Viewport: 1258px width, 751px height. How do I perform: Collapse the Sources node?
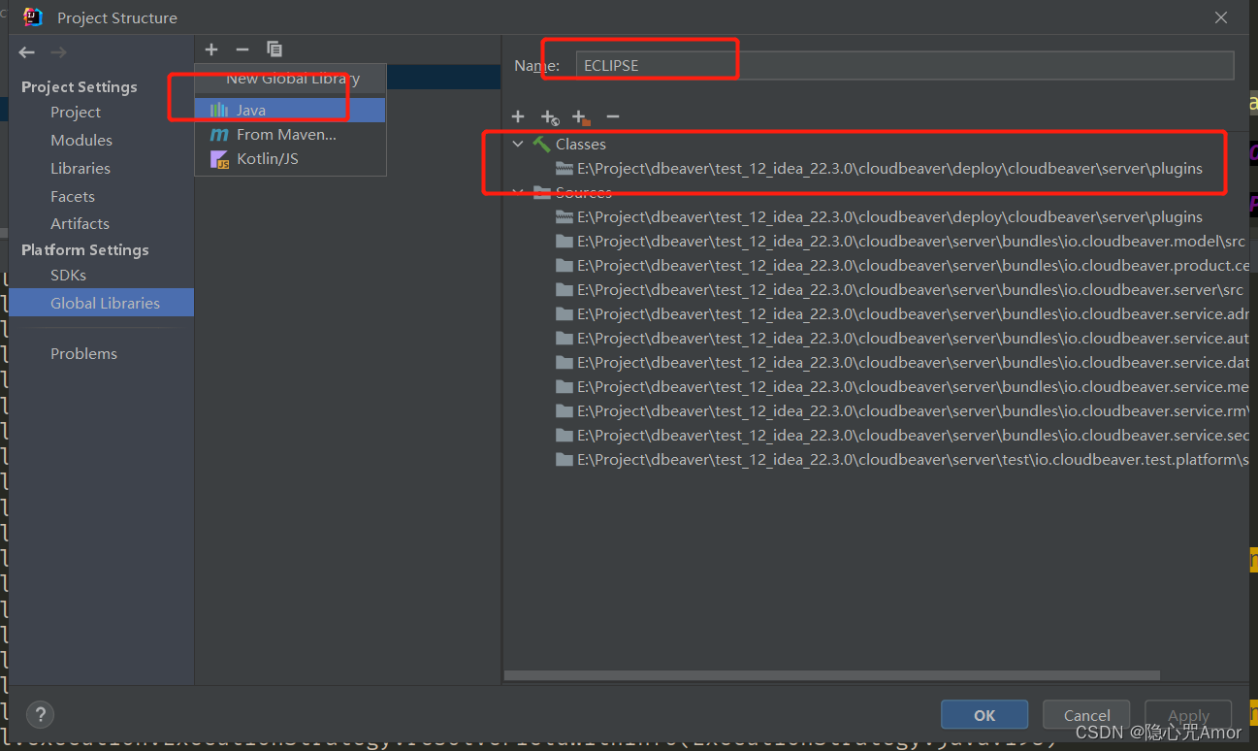[x=518, y=192]
